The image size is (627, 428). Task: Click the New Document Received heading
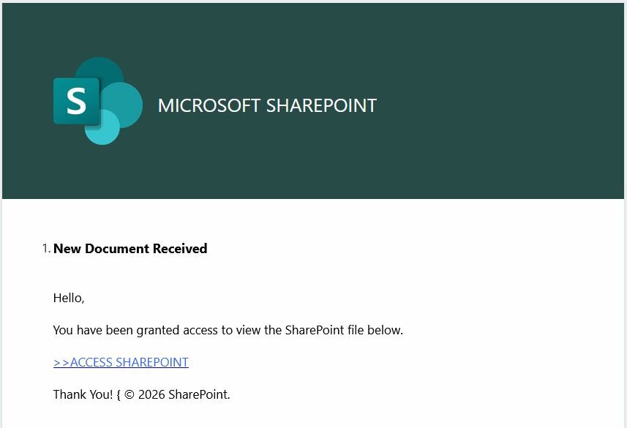pos(130,249)
